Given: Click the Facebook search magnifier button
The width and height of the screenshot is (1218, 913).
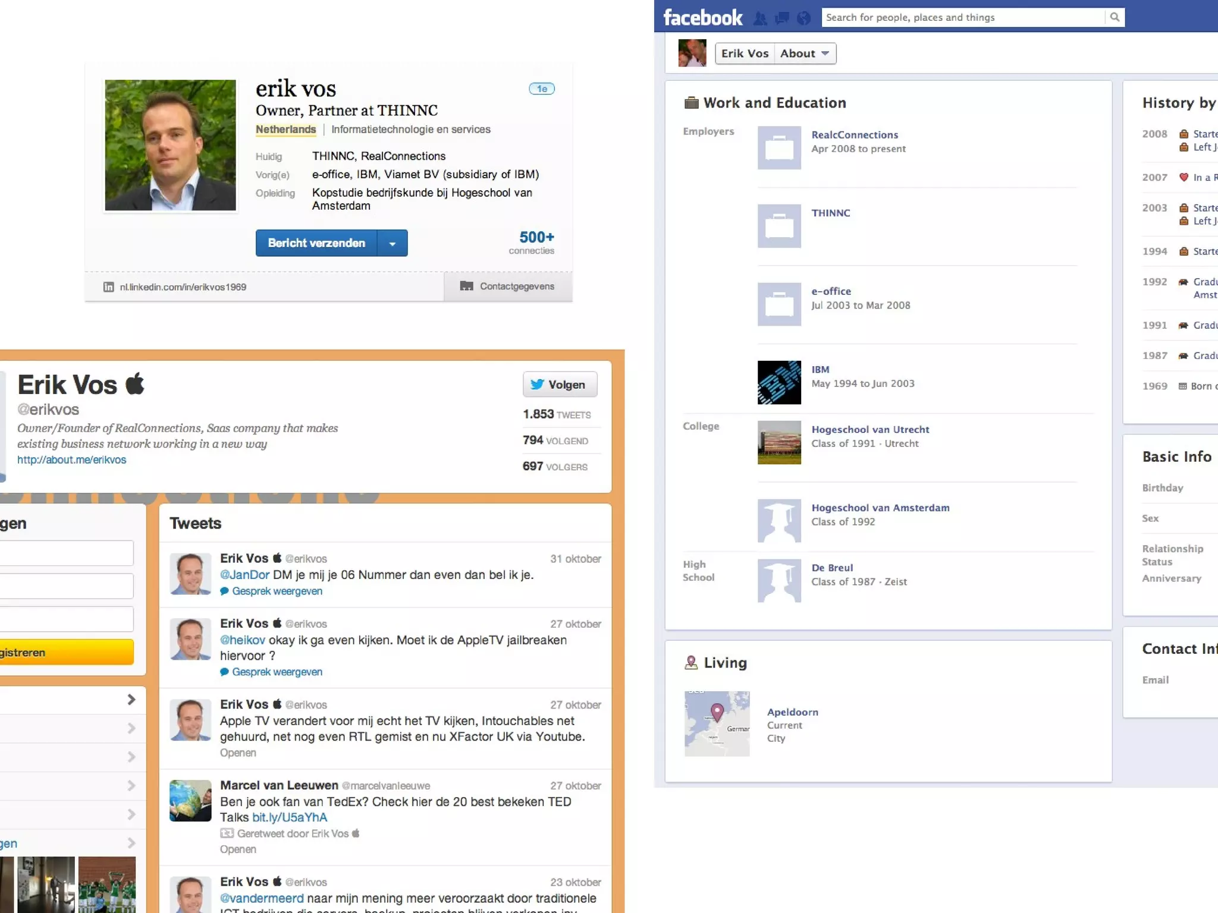Looking at the screenshot, I should click(x=1115, y=17).
